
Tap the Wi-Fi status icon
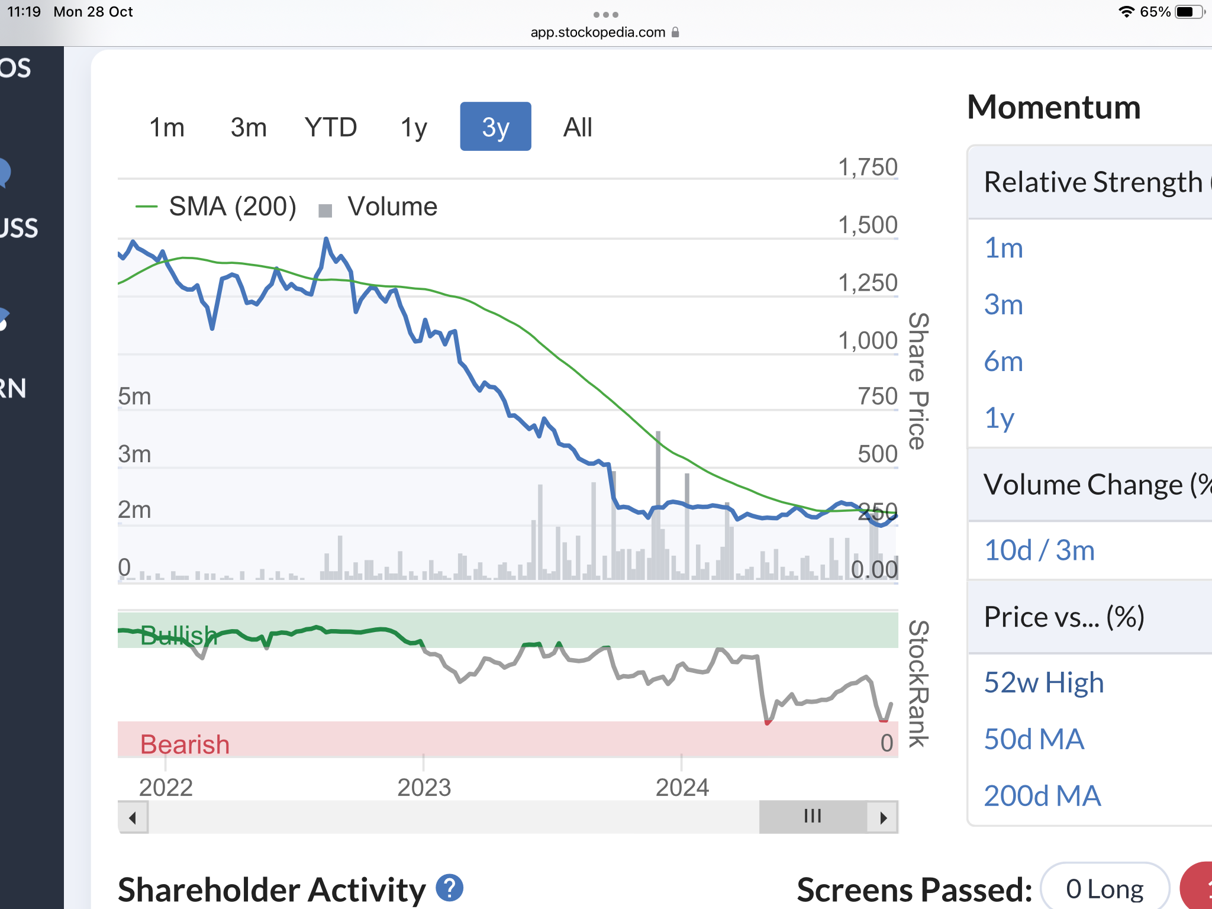1126,12
